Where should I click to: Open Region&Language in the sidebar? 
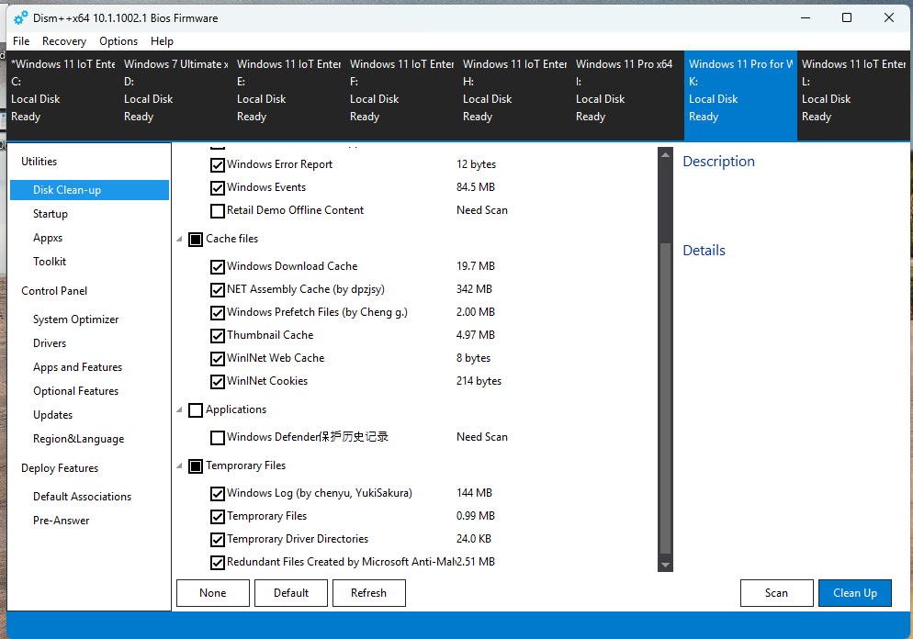[x=79, y=439]
